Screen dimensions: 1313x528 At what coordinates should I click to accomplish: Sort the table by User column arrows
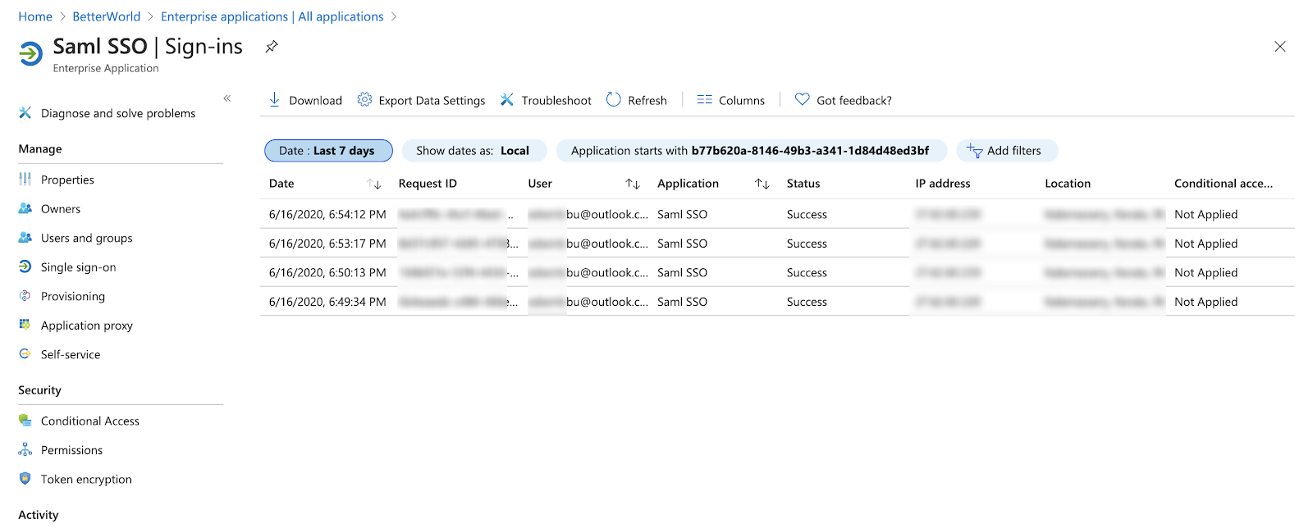[633, 184]
